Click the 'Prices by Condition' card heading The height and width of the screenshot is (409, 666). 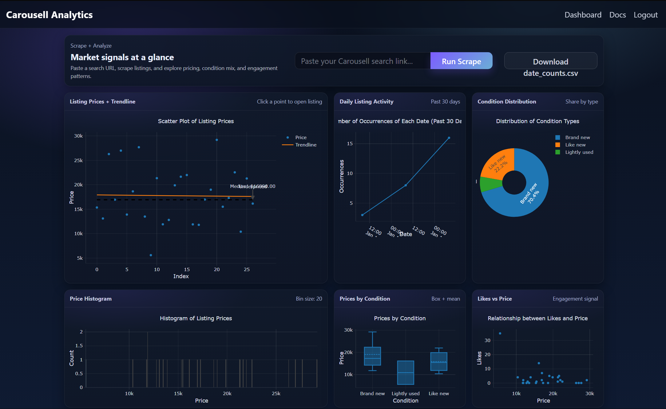365,299
